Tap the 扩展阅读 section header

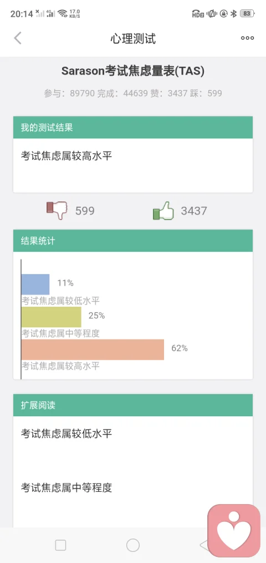click(x=133, y=405)
